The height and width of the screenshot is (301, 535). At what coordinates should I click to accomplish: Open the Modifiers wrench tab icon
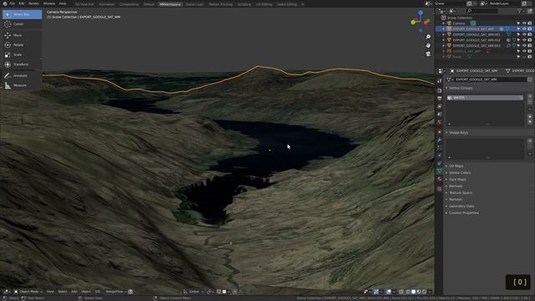(440, 140)
